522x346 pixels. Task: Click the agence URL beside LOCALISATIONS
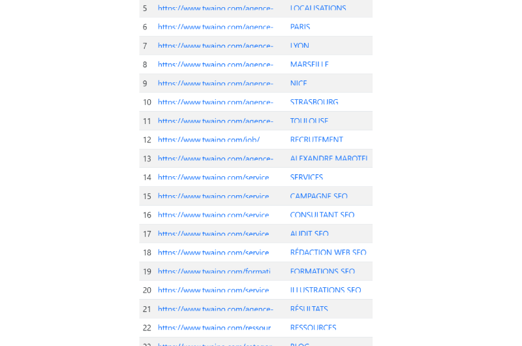pyautogui.click(x=215, y=8)
